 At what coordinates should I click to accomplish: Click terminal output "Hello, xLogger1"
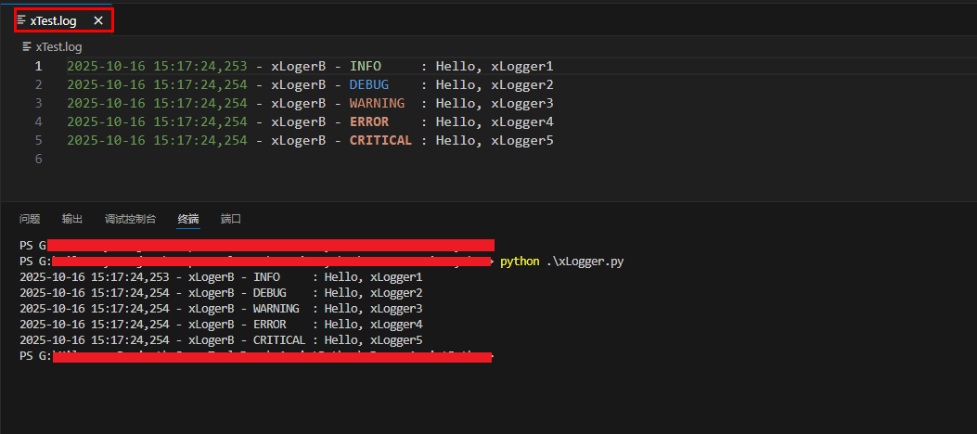pyautogui.click(x=373, y=277)
